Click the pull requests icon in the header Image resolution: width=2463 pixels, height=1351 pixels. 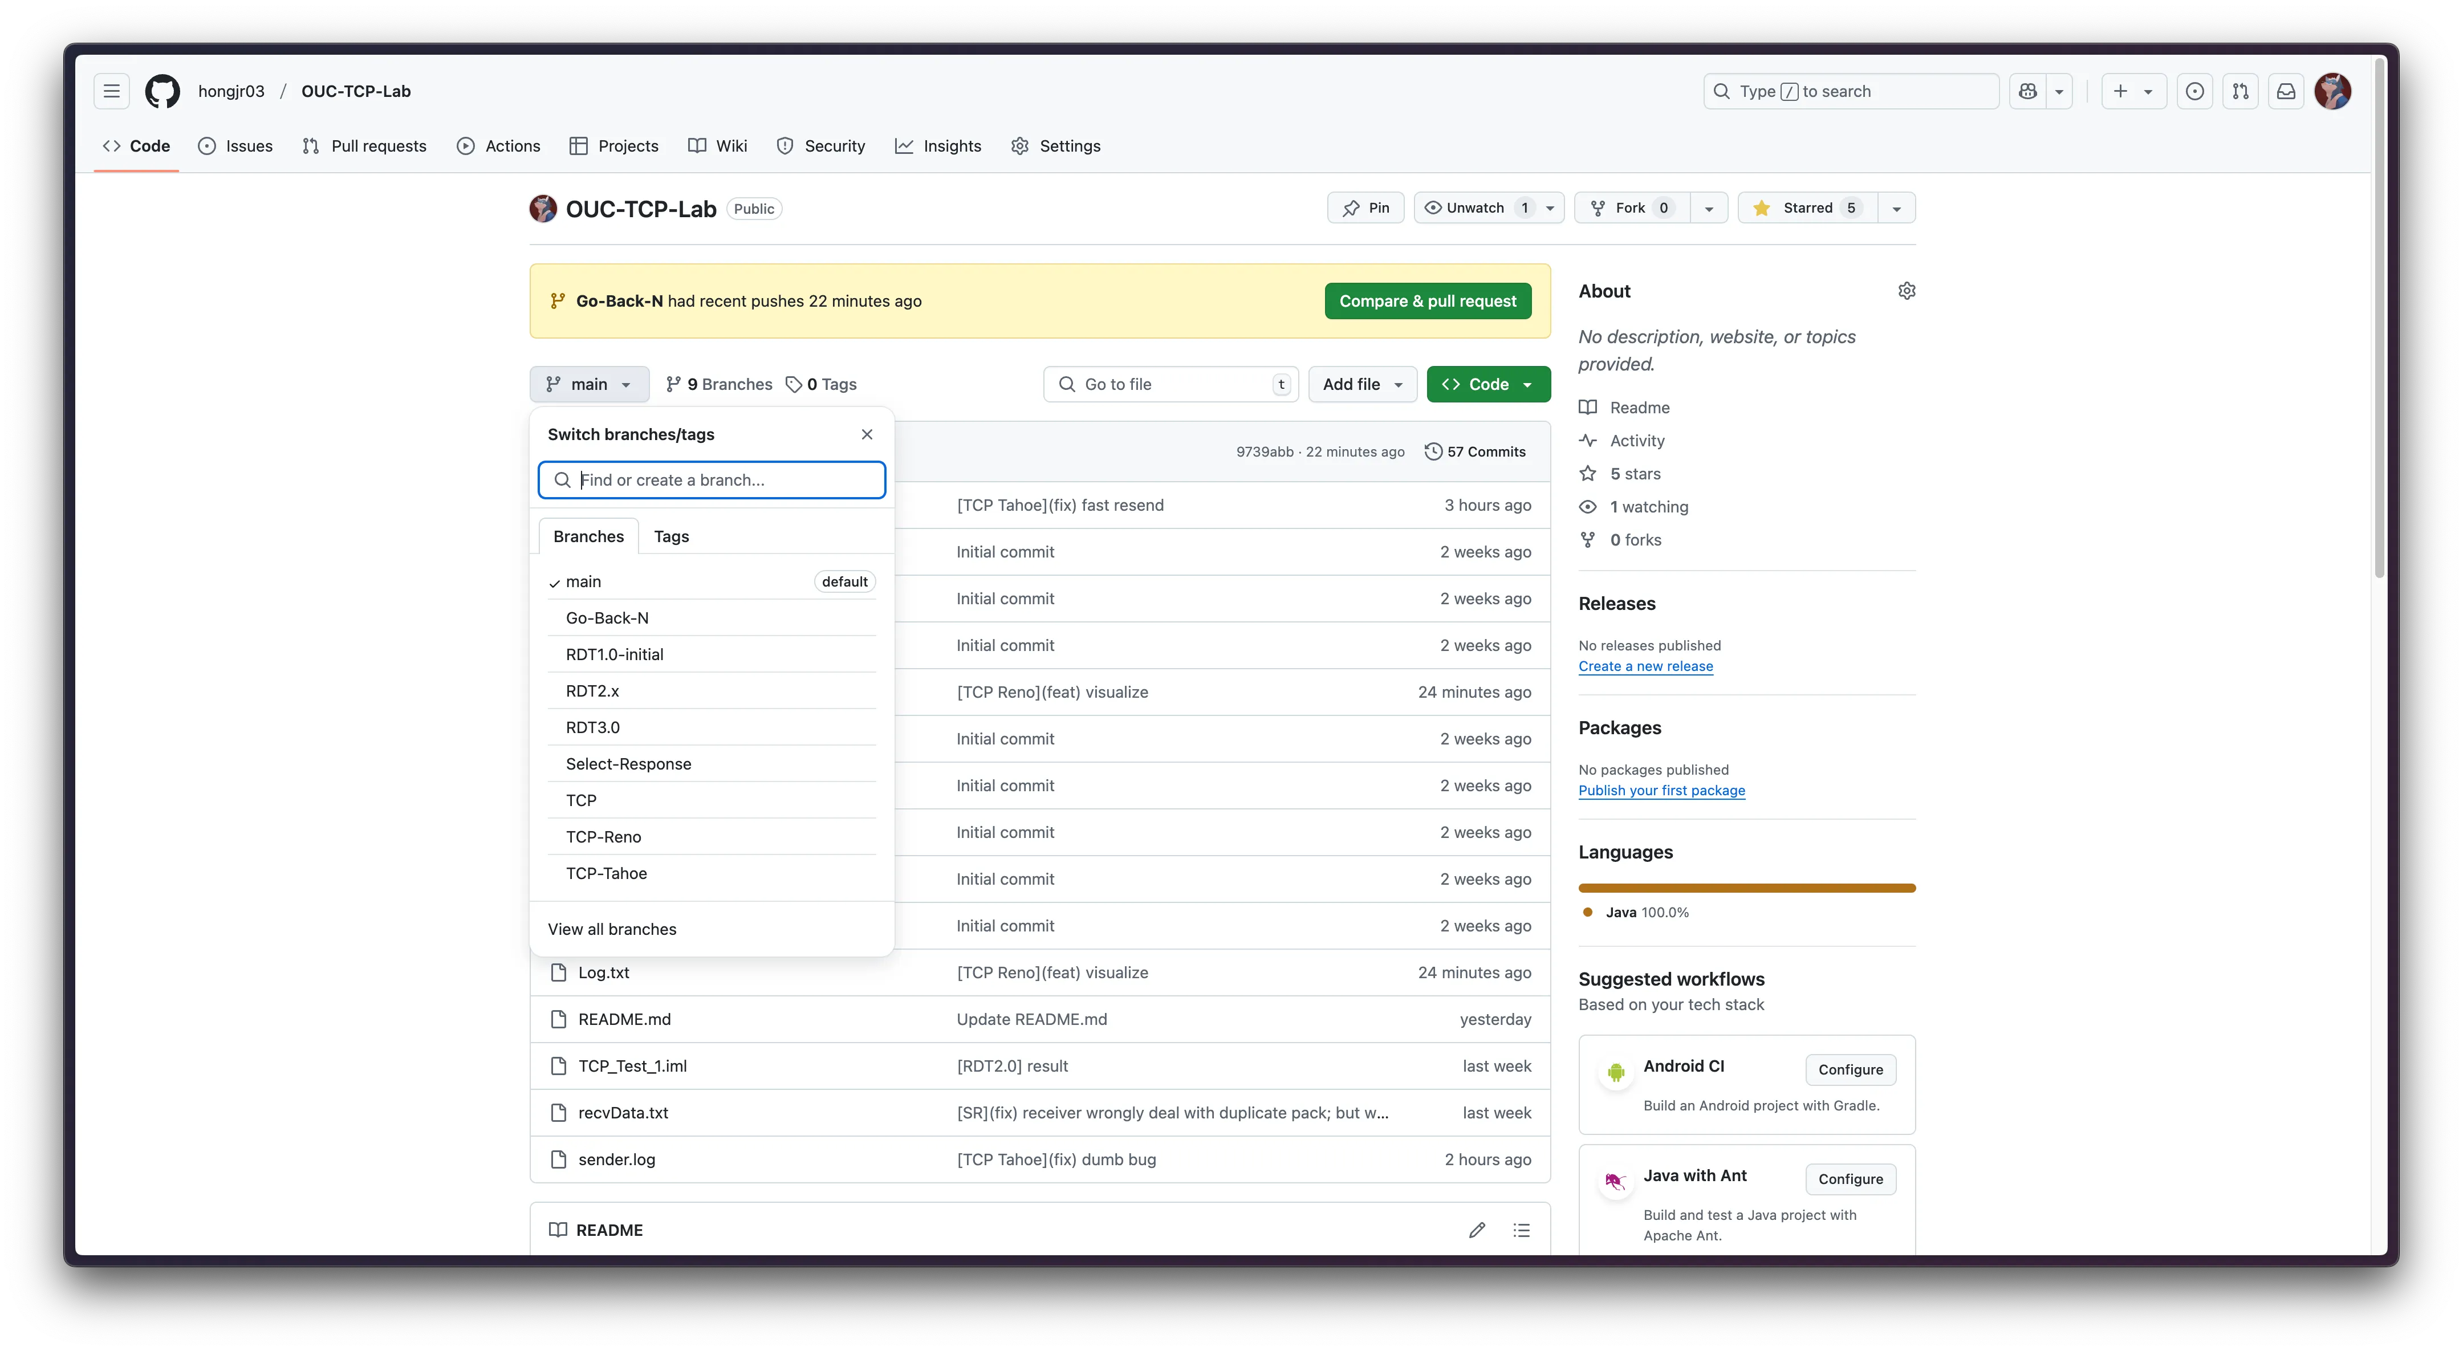tap(2240, 91)
